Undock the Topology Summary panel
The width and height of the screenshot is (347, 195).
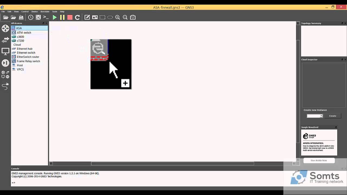pyautogui.click(x=342, y=23)
